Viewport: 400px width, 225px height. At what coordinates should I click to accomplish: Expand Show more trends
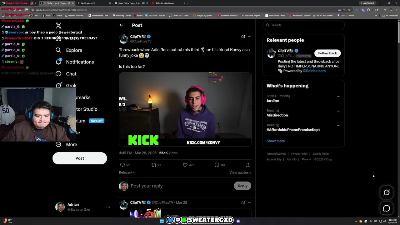(276, 141)
